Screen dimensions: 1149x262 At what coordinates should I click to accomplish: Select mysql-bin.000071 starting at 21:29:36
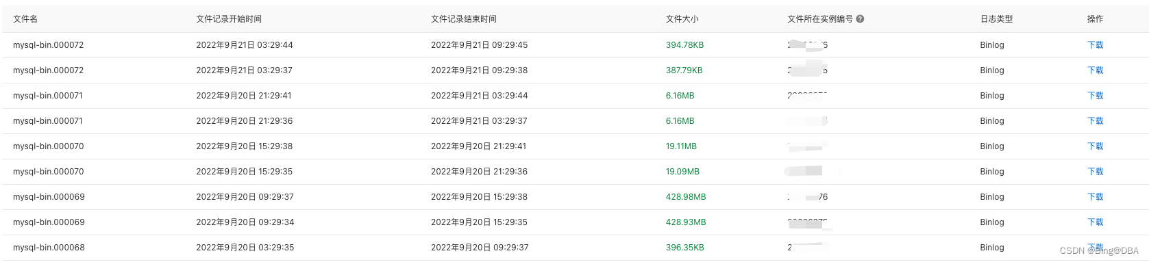tap(48, 121)
